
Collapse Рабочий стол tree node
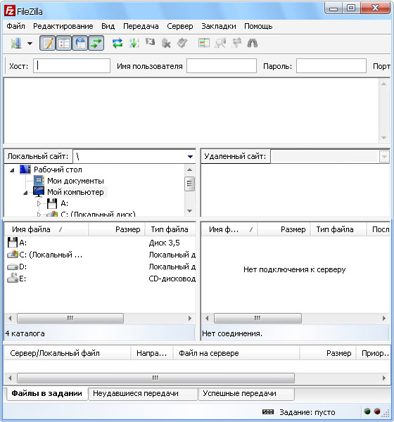12,170
